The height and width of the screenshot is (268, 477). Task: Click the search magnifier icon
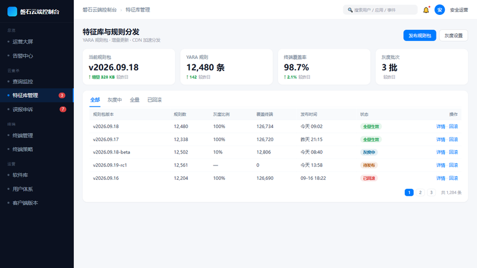pyautogui.click(x=350, y=10)
